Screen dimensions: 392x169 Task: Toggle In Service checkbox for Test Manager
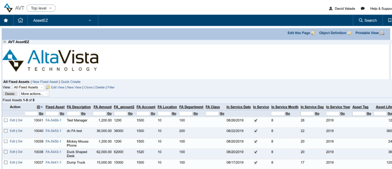(255, 121)
